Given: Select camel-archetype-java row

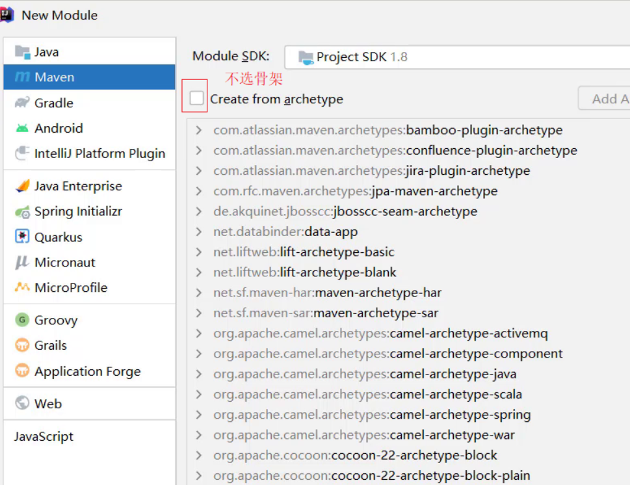Looking at the screenshot, I should point(408,374).
